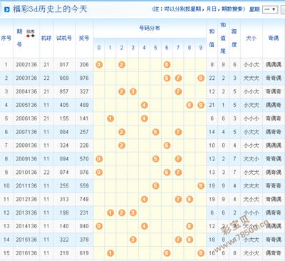This screenshot has height=261, width=285.
Task: Click orange ball 0 in row 2009136
Action: coord(99,159)
